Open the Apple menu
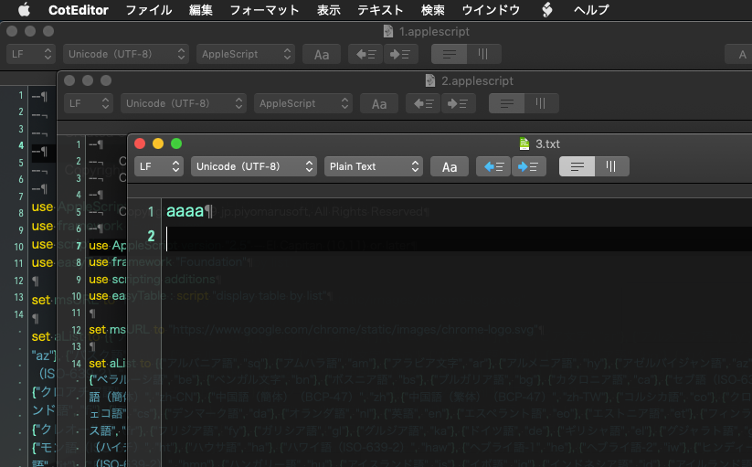The height and width of the screenshot is (467, 752). [24, 9]
